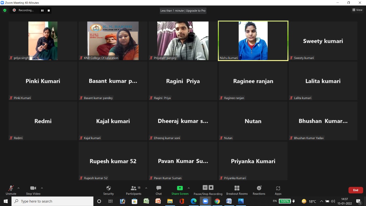Screen dimensions: 366x206
Task: Click the green Share Screen icon
Action: point(180,188)
